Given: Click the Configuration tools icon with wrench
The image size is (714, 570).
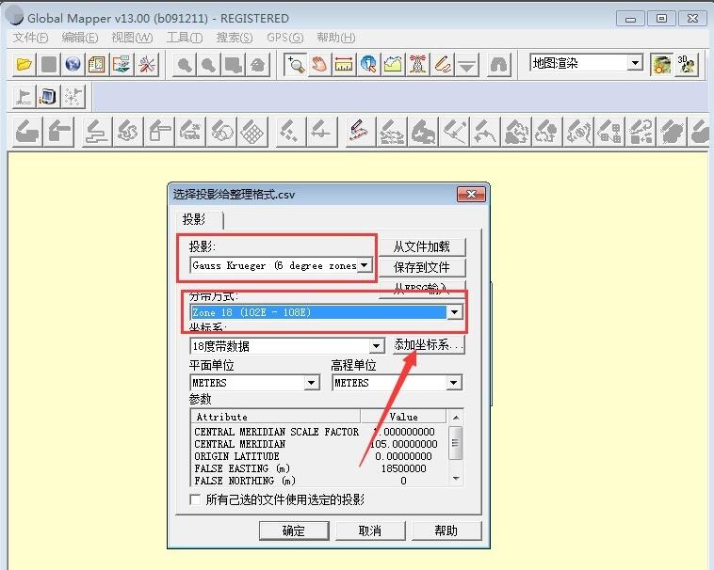Looking at the screenshot, I should coord(147,64).
